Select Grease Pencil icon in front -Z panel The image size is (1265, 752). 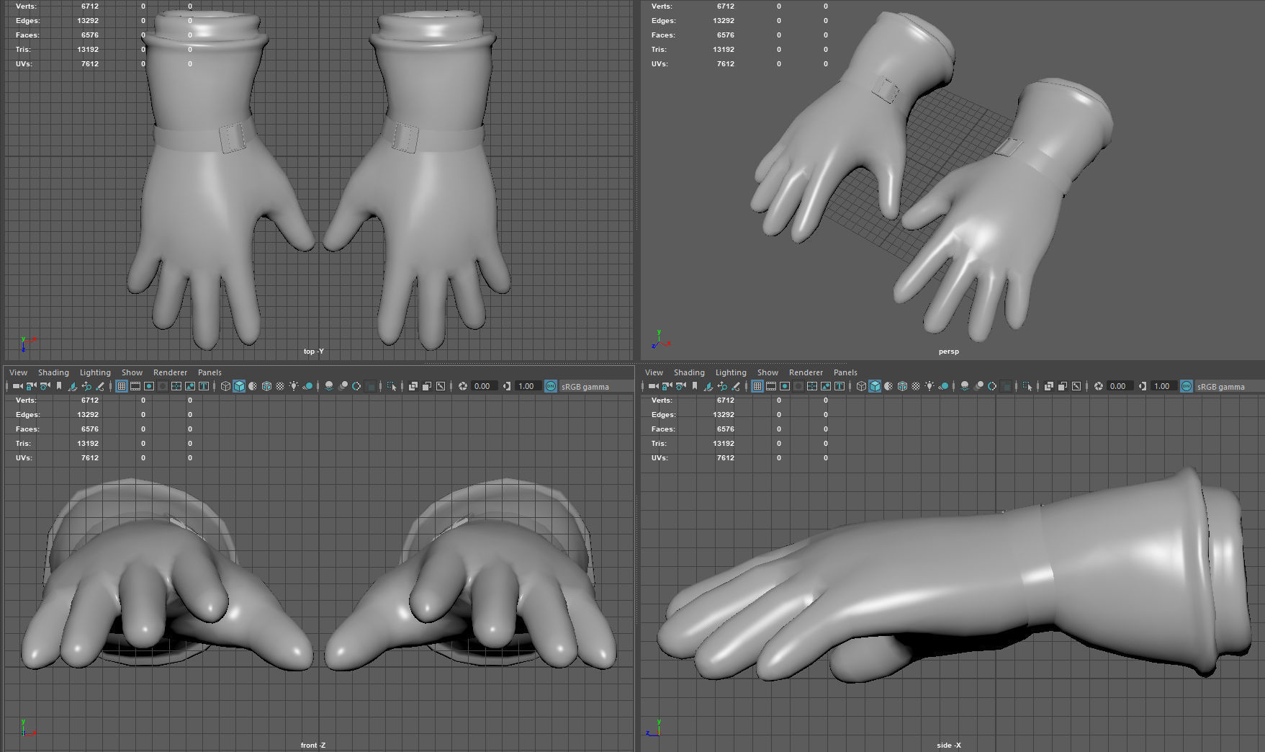click(100, 386)
